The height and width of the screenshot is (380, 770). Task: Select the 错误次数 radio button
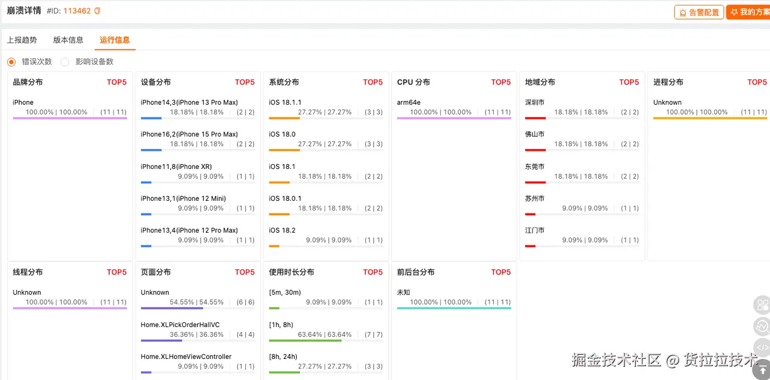coord(11,62)
